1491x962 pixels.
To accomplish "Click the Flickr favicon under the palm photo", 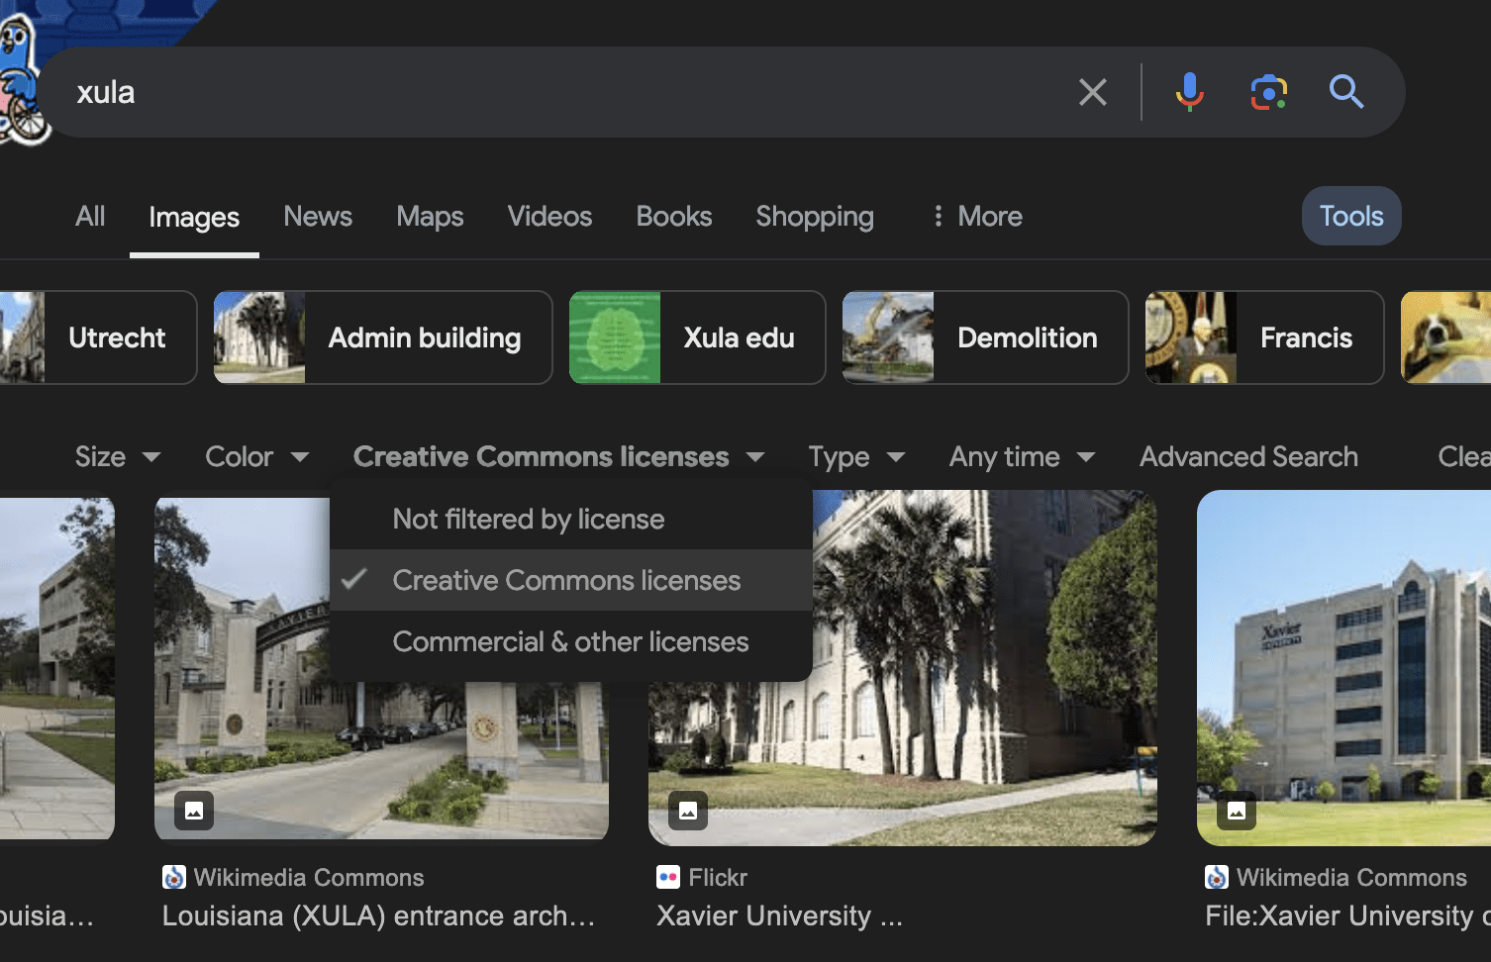I will click(x=668, y=877).
